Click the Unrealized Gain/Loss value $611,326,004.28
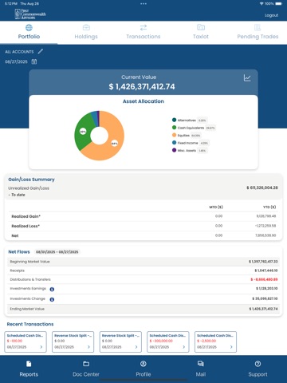The width and height of the screenshot is (287, 383). [262, 188]
